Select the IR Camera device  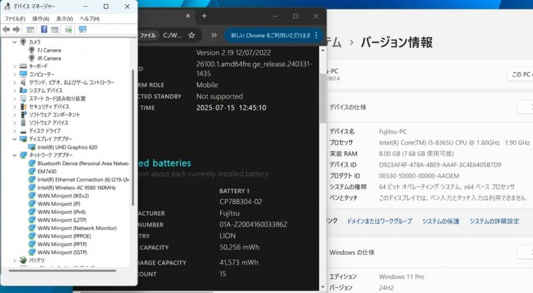coord(49,58)
